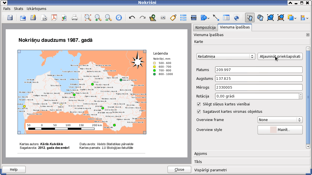The height and width of the screenshot is (175, 312).
Task: Click inside the Mērogs field
Action: click(x=259, y=87)
